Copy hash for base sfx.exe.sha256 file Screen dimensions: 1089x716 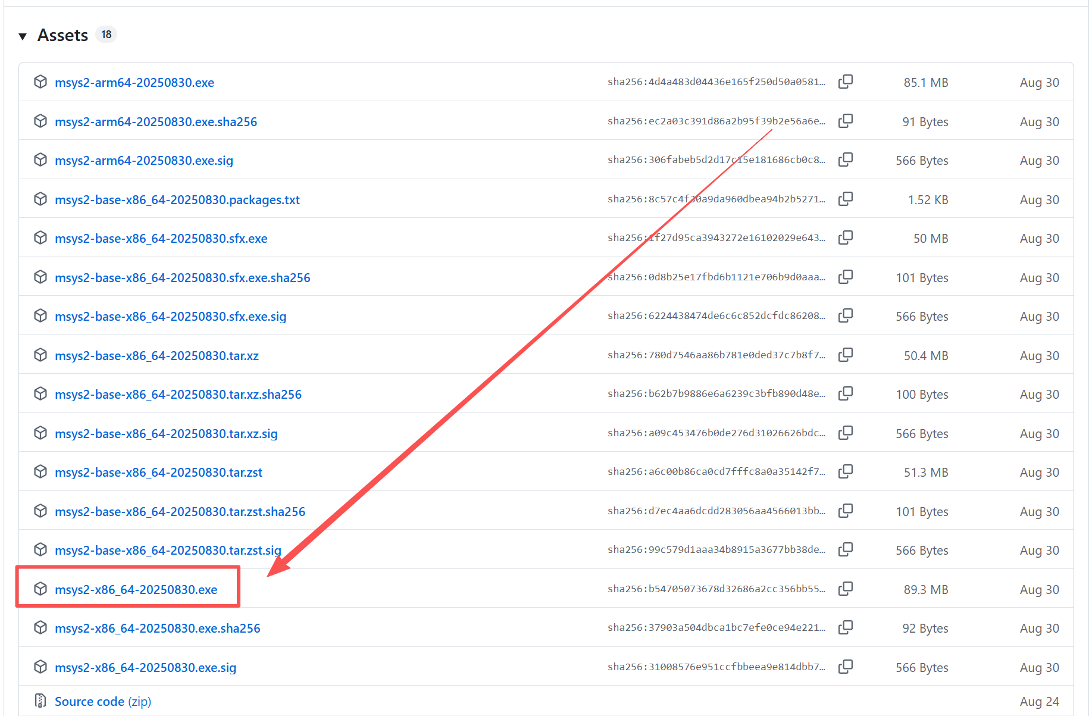click(x=846, y=277)
